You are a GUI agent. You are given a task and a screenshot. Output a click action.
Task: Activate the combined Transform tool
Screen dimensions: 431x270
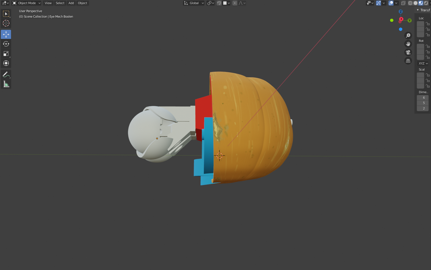6,63
